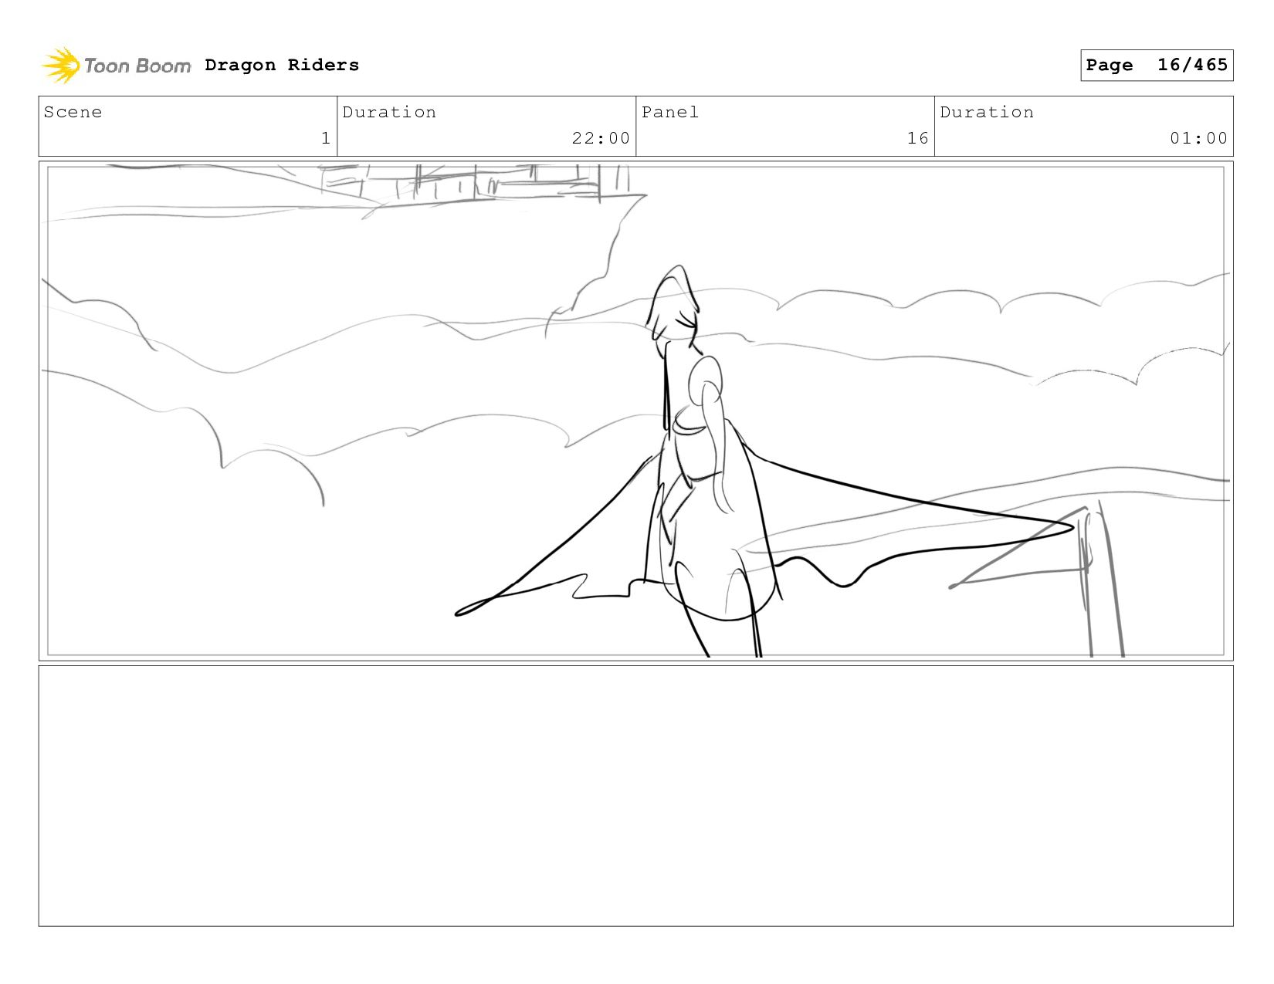Select the 'Dragon Riders' project title
This screenshot has width=1274, height=984.
pos(282,65)
